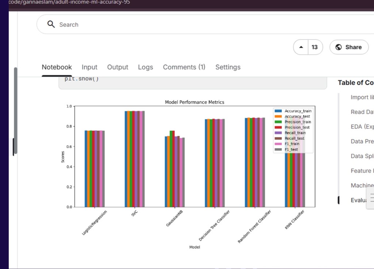Image resolution: width=374 pixels, height=269 pixels.
Task: Upvote the notebook with the arrow icon
Action: pos(301,47)
